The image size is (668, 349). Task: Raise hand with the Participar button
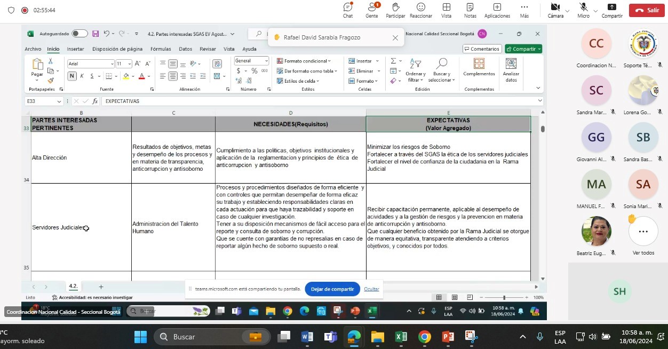click(395, 10)
